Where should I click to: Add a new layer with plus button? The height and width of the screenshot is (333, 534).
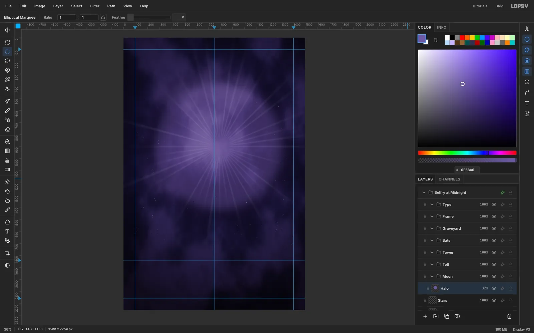(425, 316)
